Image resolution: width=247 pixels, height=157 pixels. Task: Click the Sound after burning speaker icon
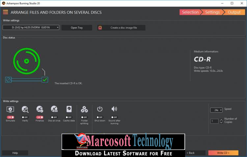click(x=114, y=109)
